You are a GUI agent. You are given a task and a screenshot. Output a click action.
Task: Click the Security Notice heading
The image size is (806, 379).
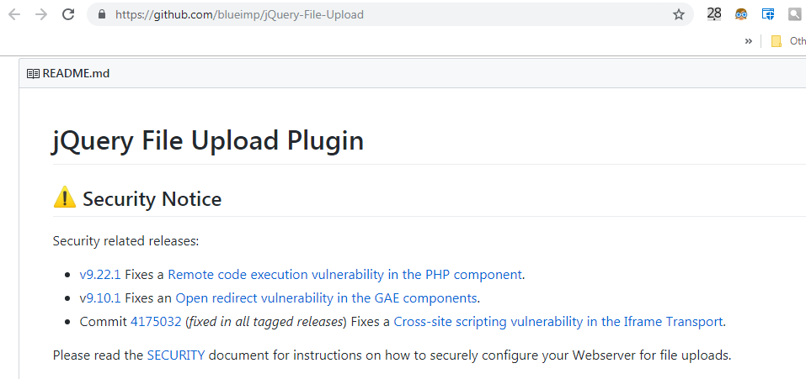coord(152,198)
